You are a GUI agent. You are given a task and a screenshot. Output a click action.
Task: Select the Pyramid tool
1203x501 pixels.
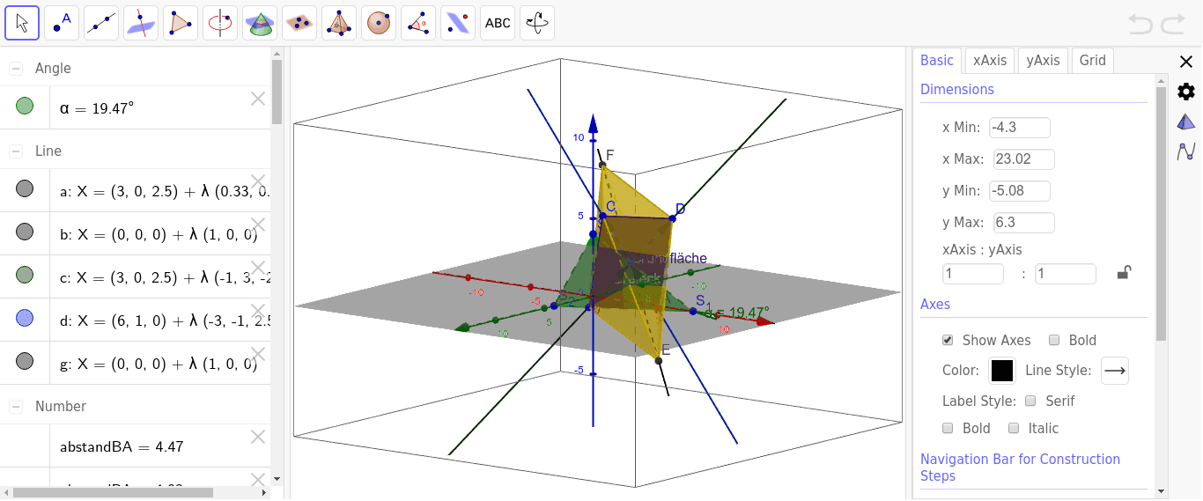pyautogui.click(x=339, y=23)
